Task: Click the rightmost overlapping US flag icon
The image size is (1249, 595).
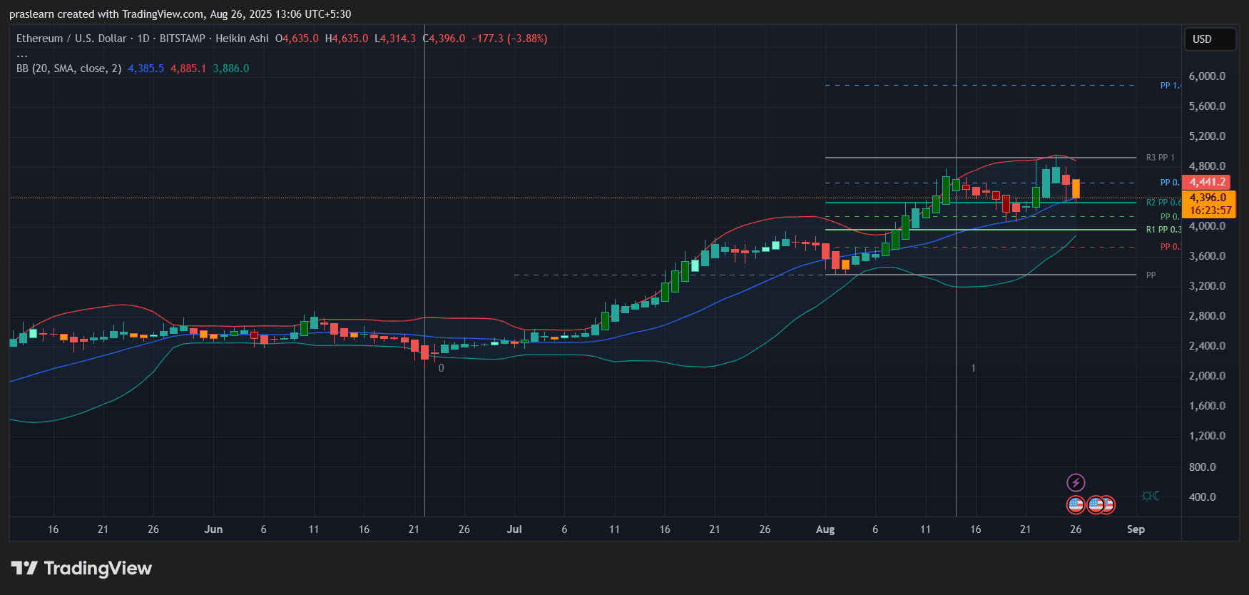Action: tap(1108, 505)
